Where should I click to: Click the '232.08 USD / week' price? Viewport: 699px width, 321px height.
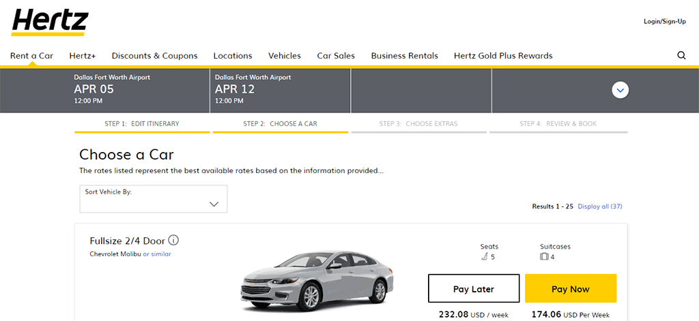pyautogui.click(x=474, y=315)
